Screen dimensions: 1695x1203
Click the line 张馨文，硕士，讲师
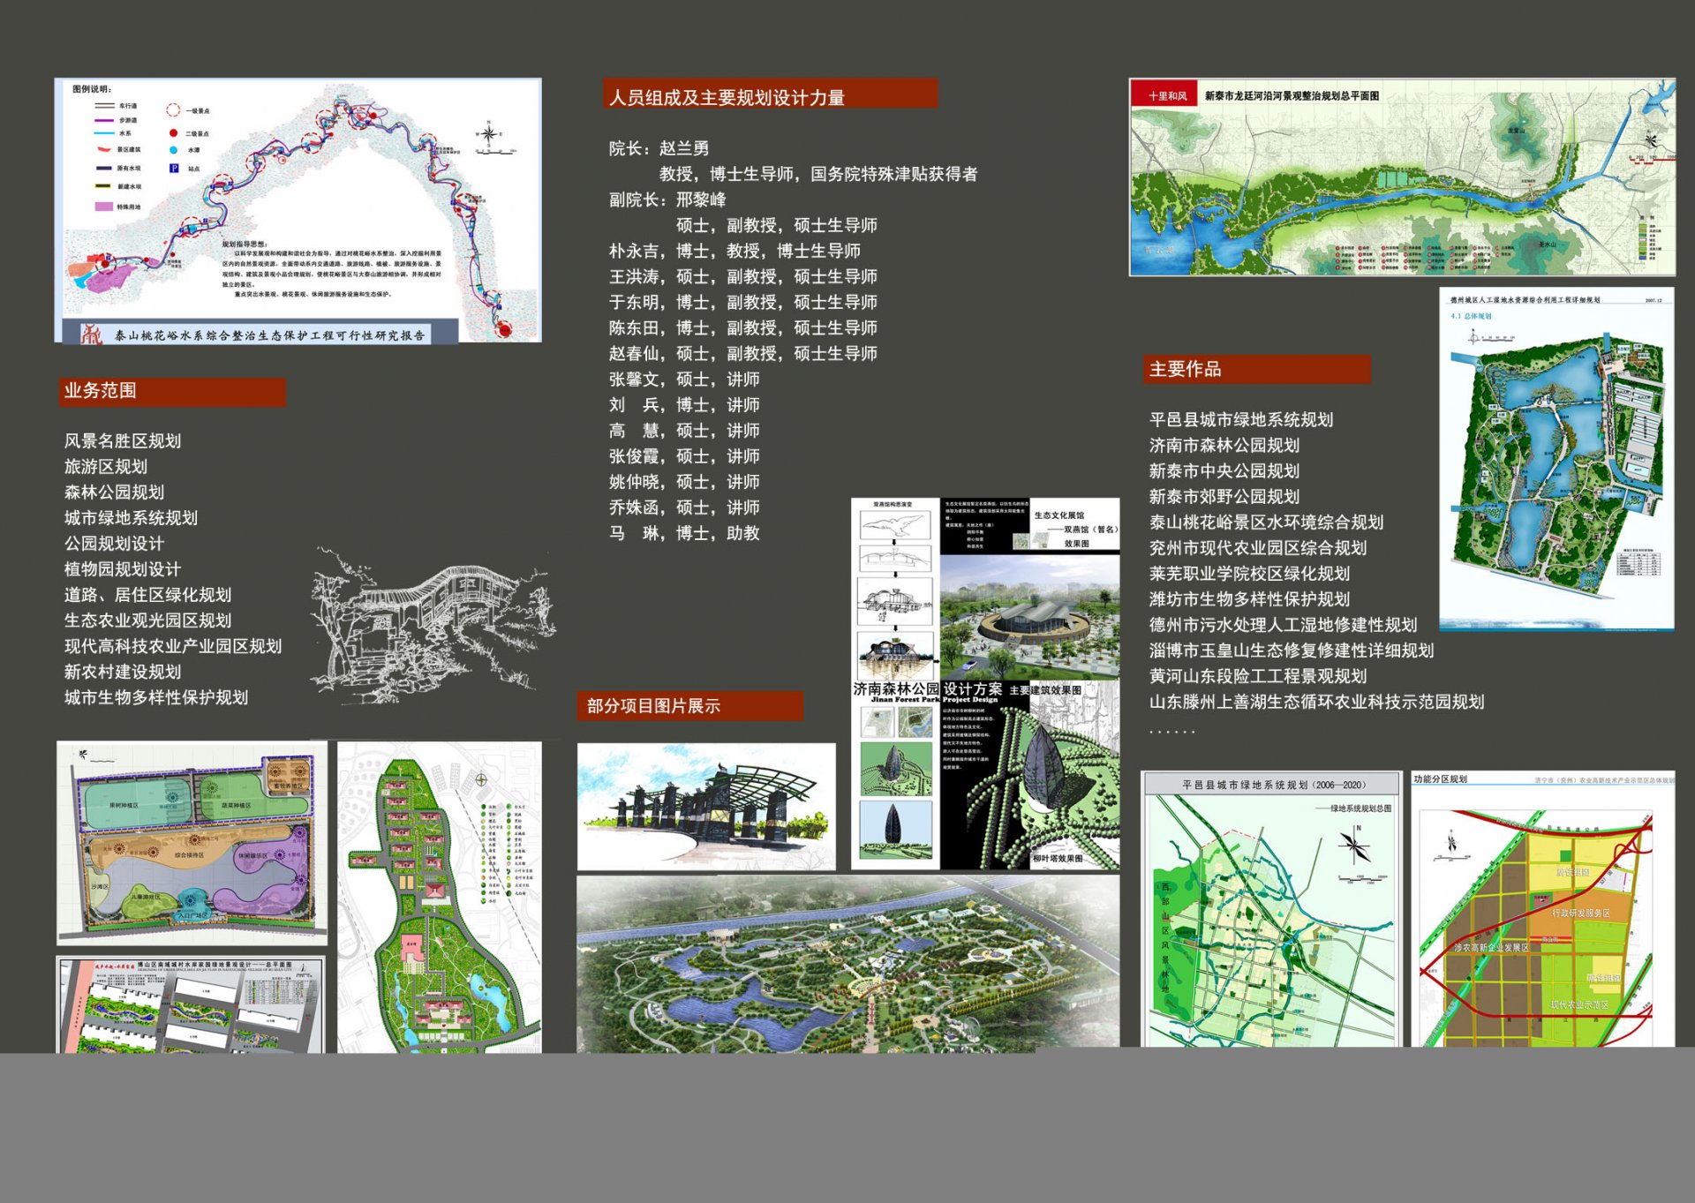pyautogui.click(x=684, y=379)
